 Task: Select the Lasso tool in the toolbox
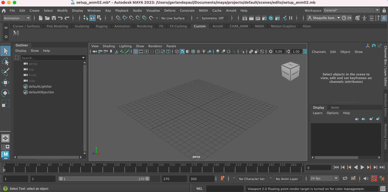point(5,62)
